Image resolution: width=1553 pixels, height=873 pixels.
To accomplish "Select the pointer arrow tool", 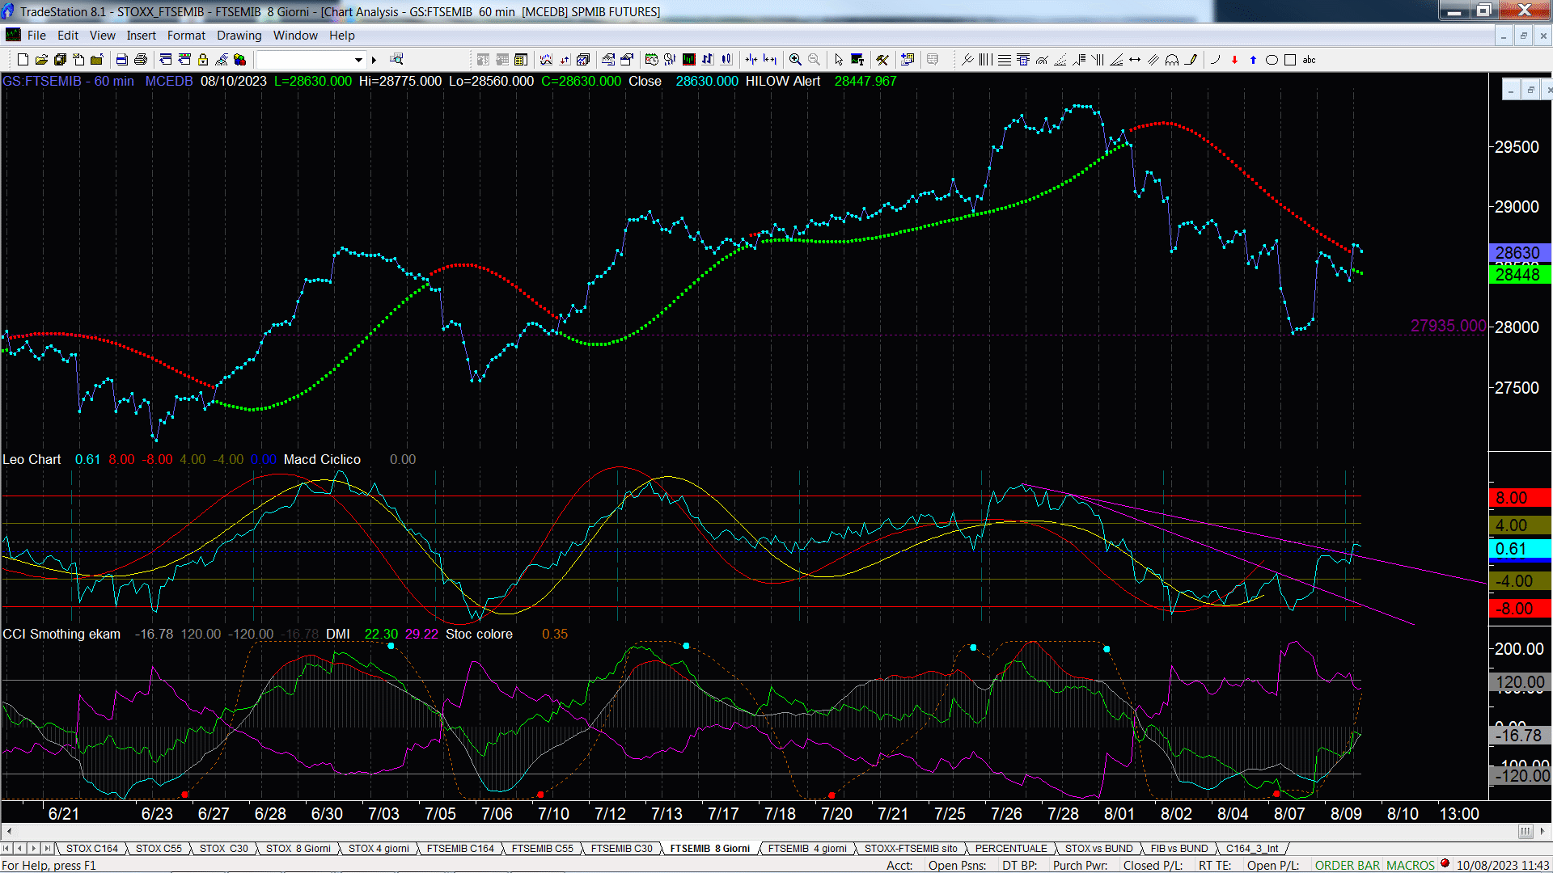I will click(839, 59).
